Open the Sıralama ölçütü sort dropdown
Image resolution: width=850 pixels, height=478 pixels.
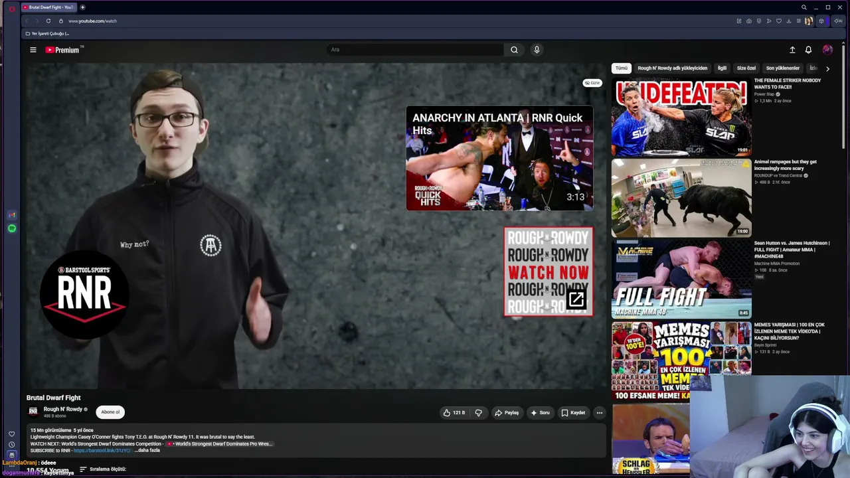point(103,469)
